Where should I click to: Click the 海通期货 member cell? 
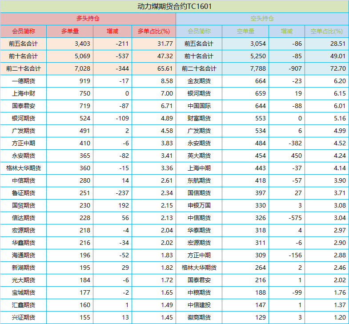(x=24, y=255)
